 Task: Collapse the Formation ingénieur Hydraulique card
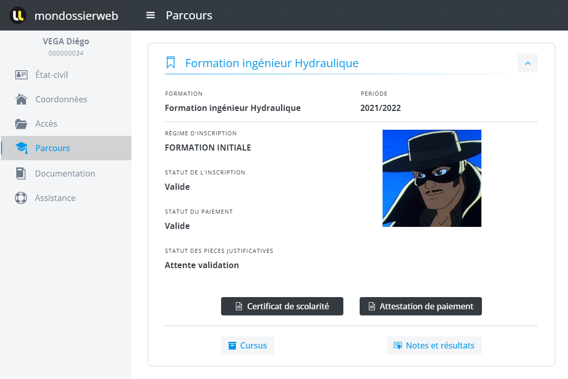tap(527, 63)
